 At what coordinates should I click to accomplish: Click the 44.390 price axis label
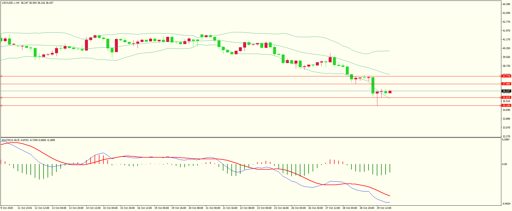(x=506, y=4)
